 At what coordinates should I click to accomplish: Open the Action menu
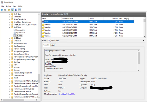[8, 6]
